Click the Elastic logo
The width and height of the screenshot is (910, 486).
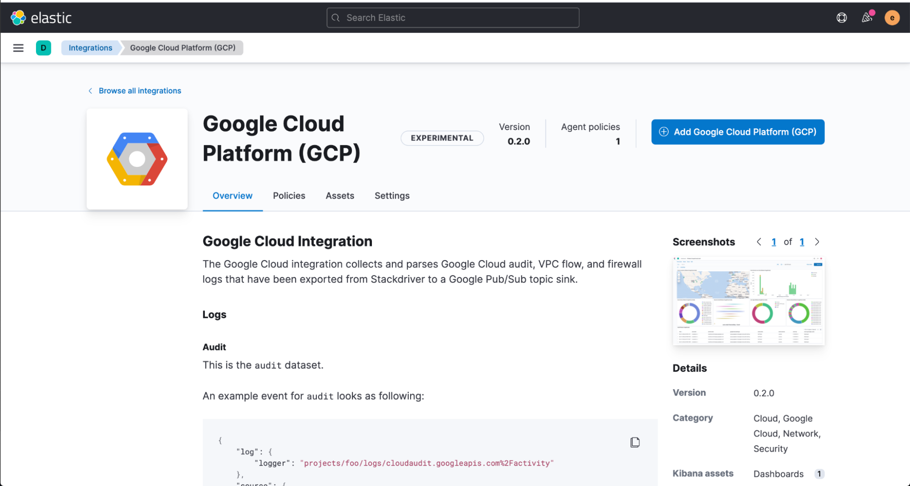pos(41,18)
